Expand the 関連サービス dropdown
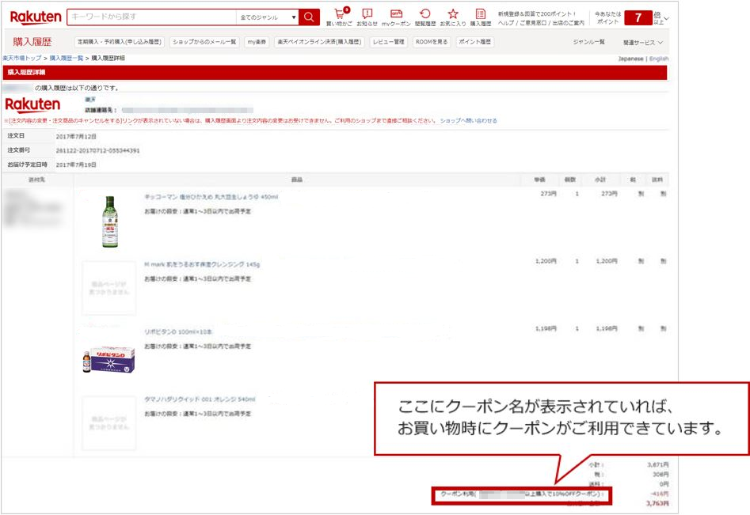This screenshot has width=750, height=515. 642,42
